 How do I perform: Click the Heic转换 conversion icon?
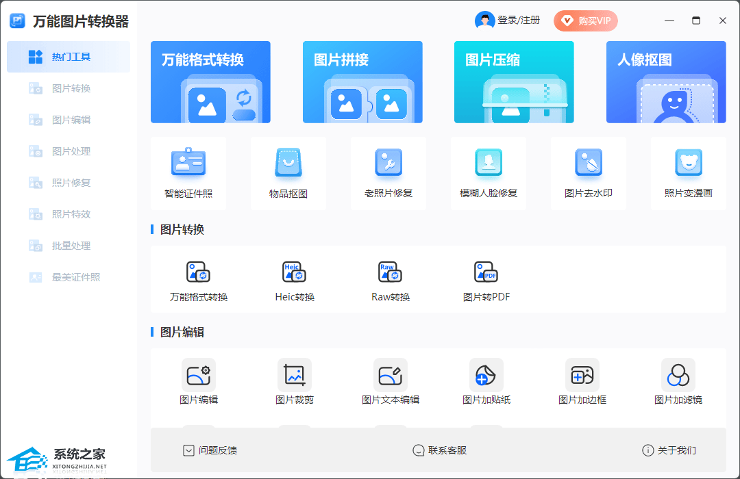[x=295, y=273]
